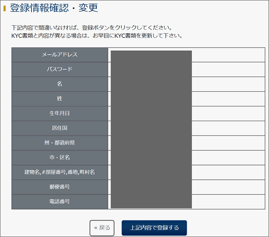The image size is (269, 237).
Task: Select the 建物名,#部屋番号,番地,町村名 label
Action: pos(60,172)
